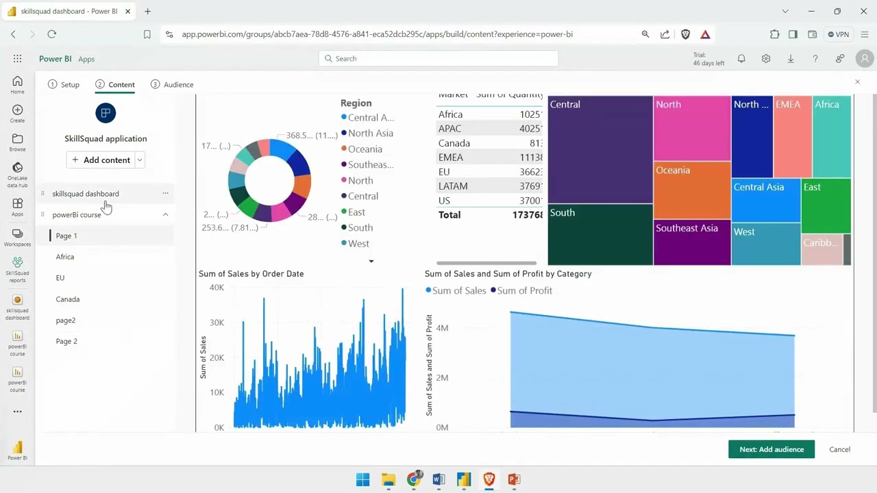
Task: Click North Asia in Region legend
Action: [367, 134]
